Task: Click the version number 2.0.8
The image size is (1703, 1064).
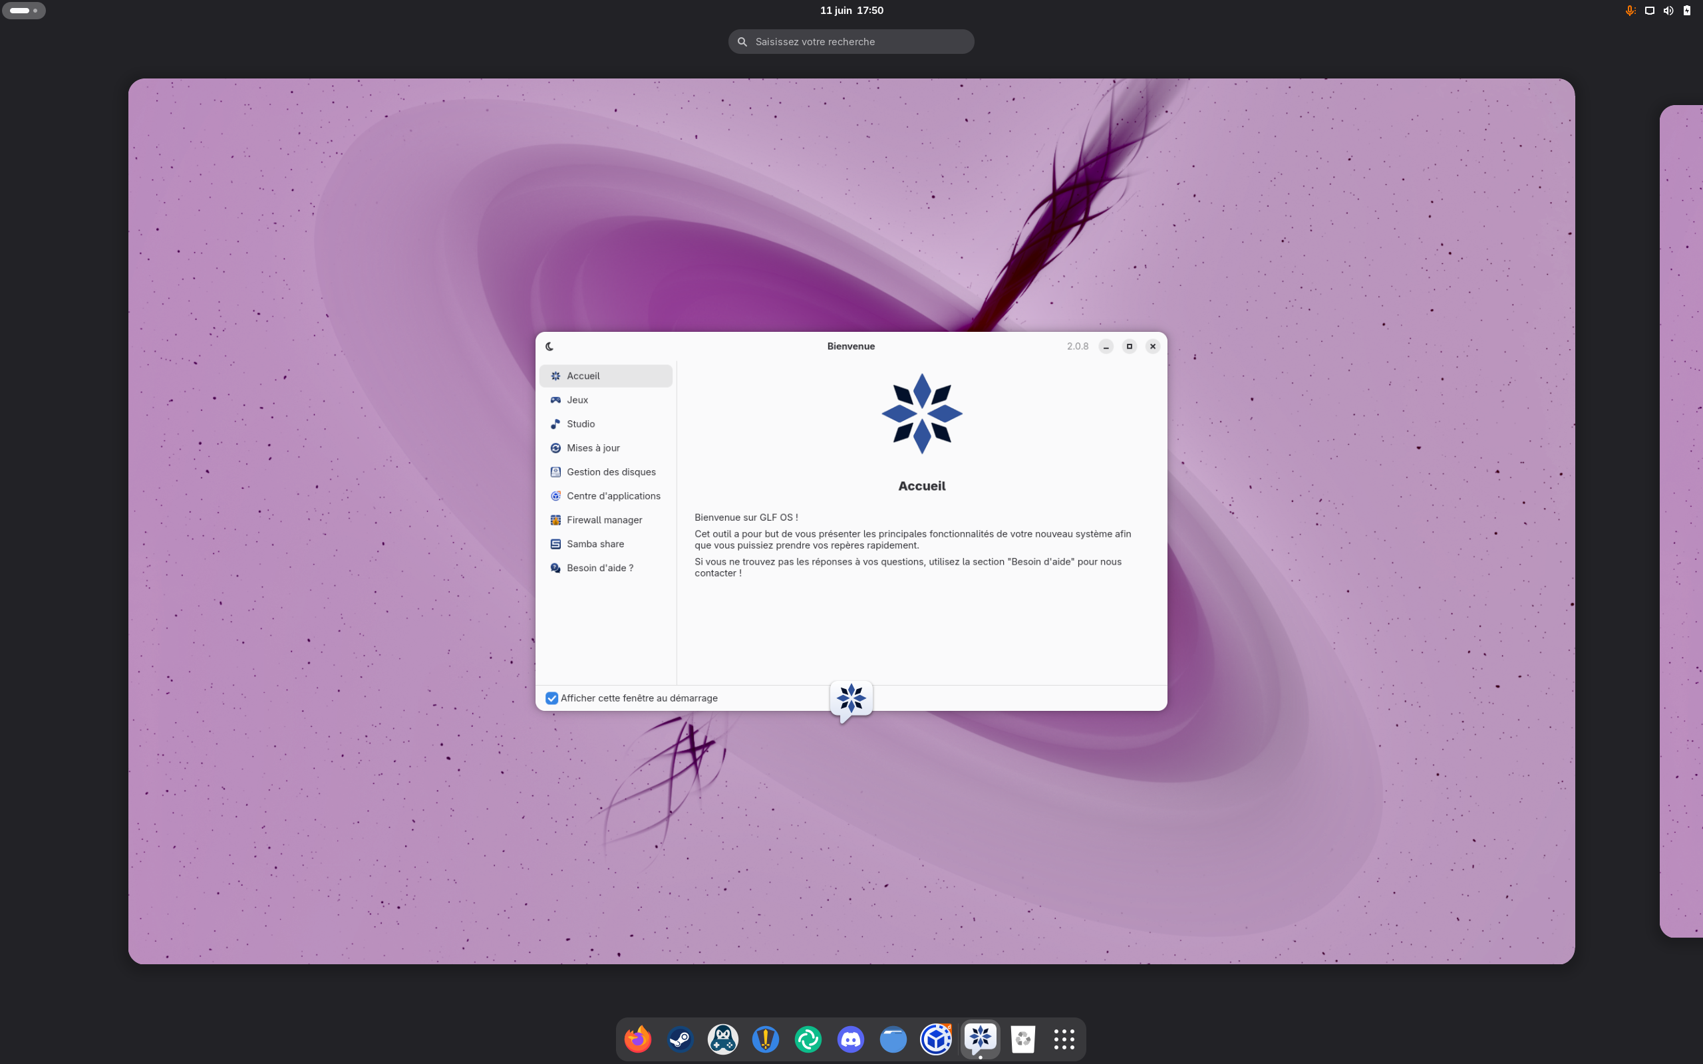Action: click(1078, 346)
